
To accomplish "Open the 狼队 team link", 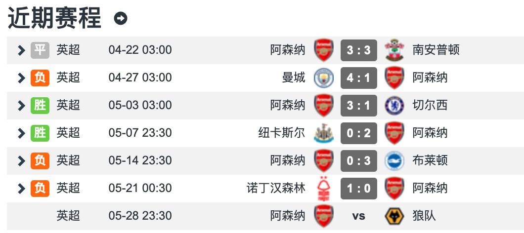I will tap(424, 216).
